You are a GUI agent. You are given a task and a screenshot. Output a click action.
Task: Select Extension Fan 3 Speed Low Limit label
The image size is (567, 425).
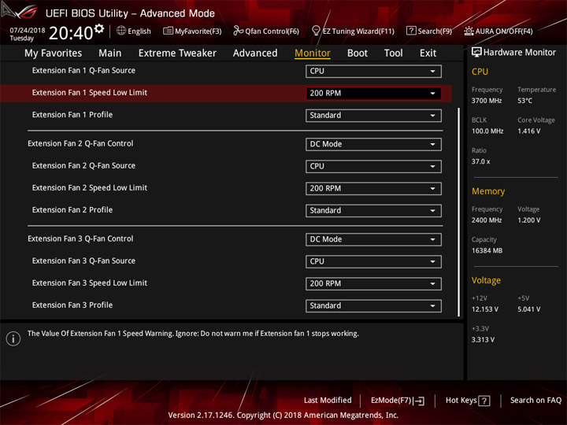point(90,283)
